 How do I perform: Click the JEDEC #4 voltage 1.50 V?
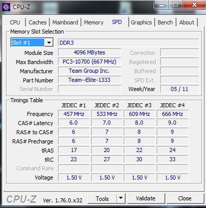pyautogui.click(x=172, y=177)
